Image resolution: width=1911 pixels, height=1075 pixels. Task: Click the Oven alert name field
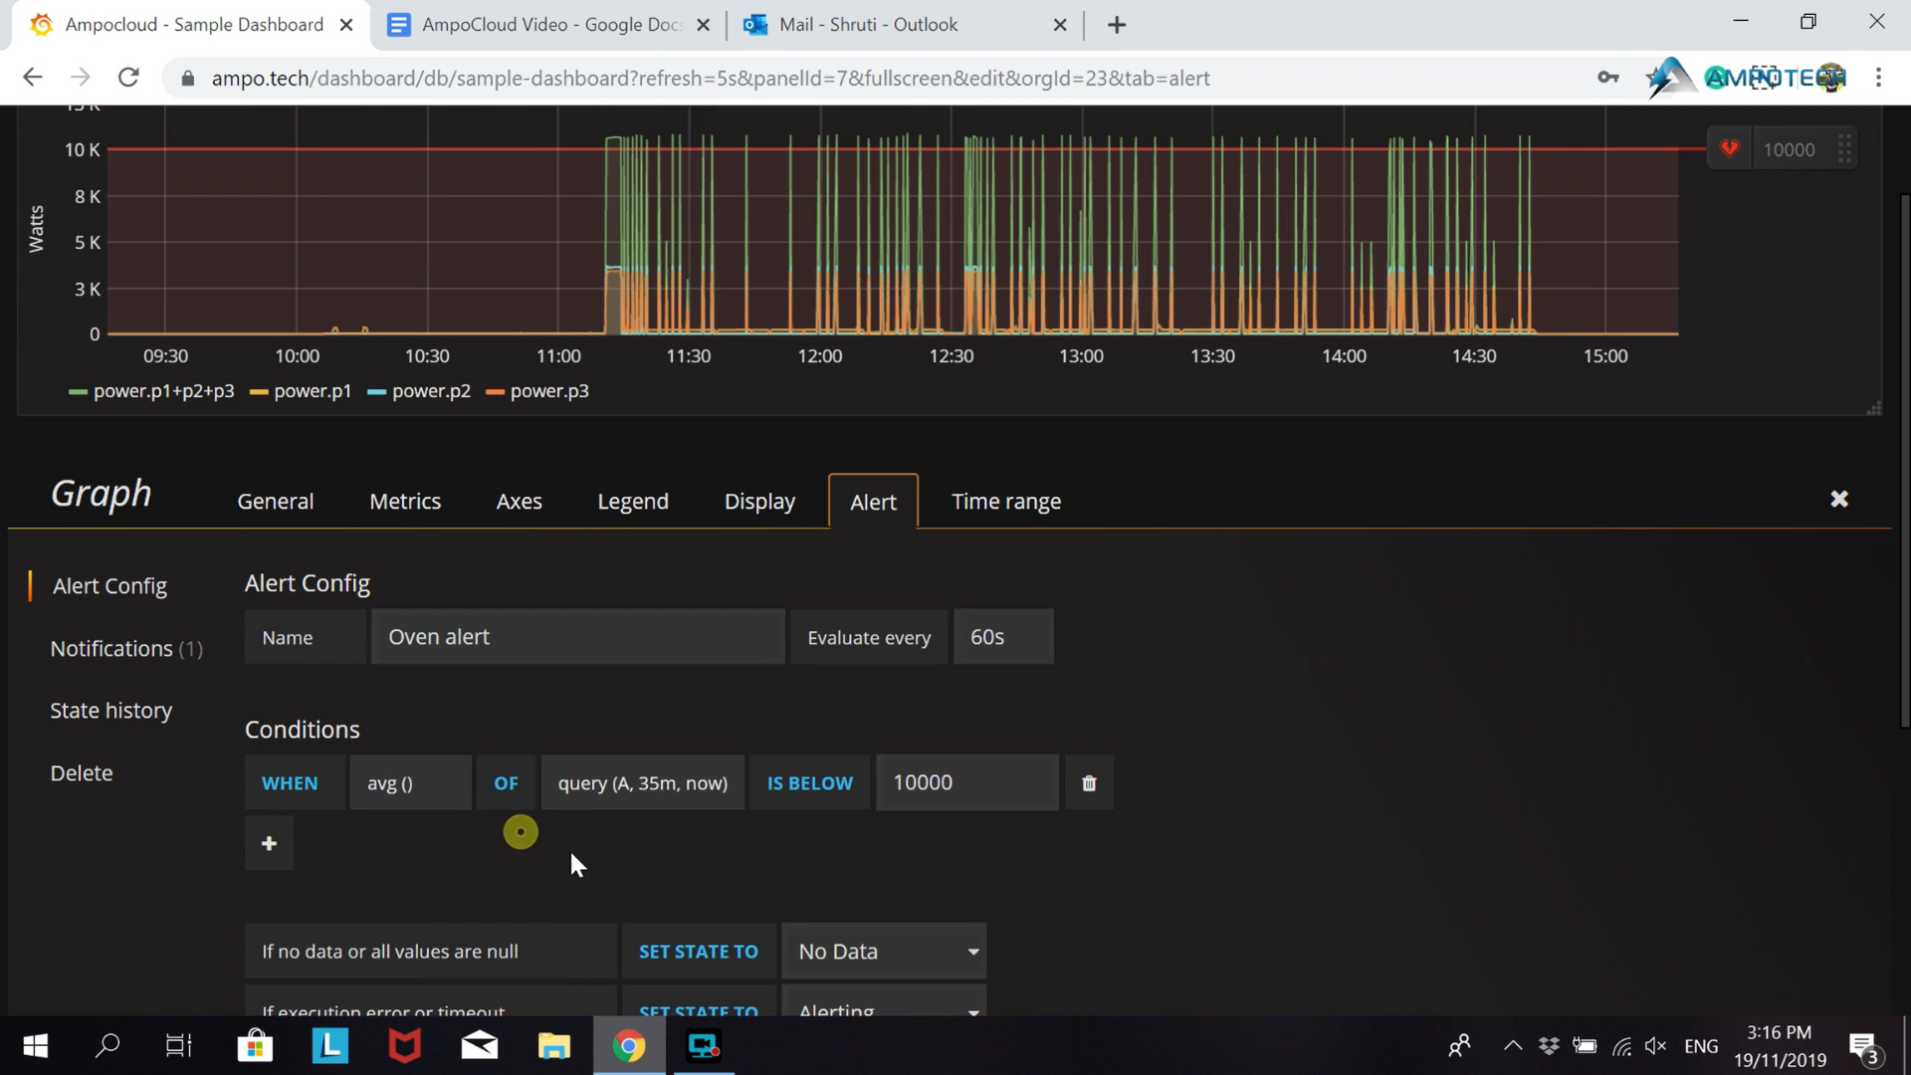click(x=577, y=637)
